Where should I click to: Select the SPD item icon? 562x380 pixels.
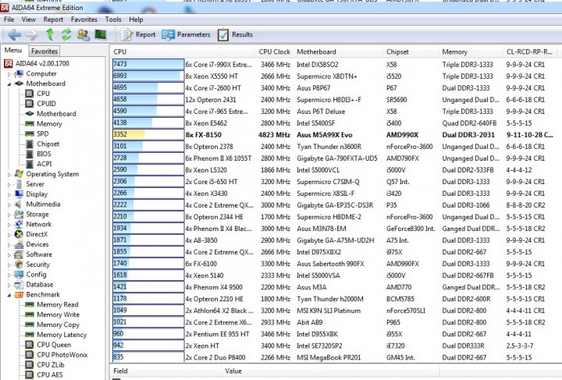point(30,133)
